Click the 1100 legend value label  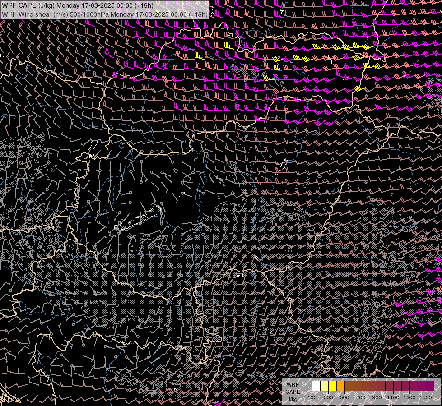click(x=393, y=397)
